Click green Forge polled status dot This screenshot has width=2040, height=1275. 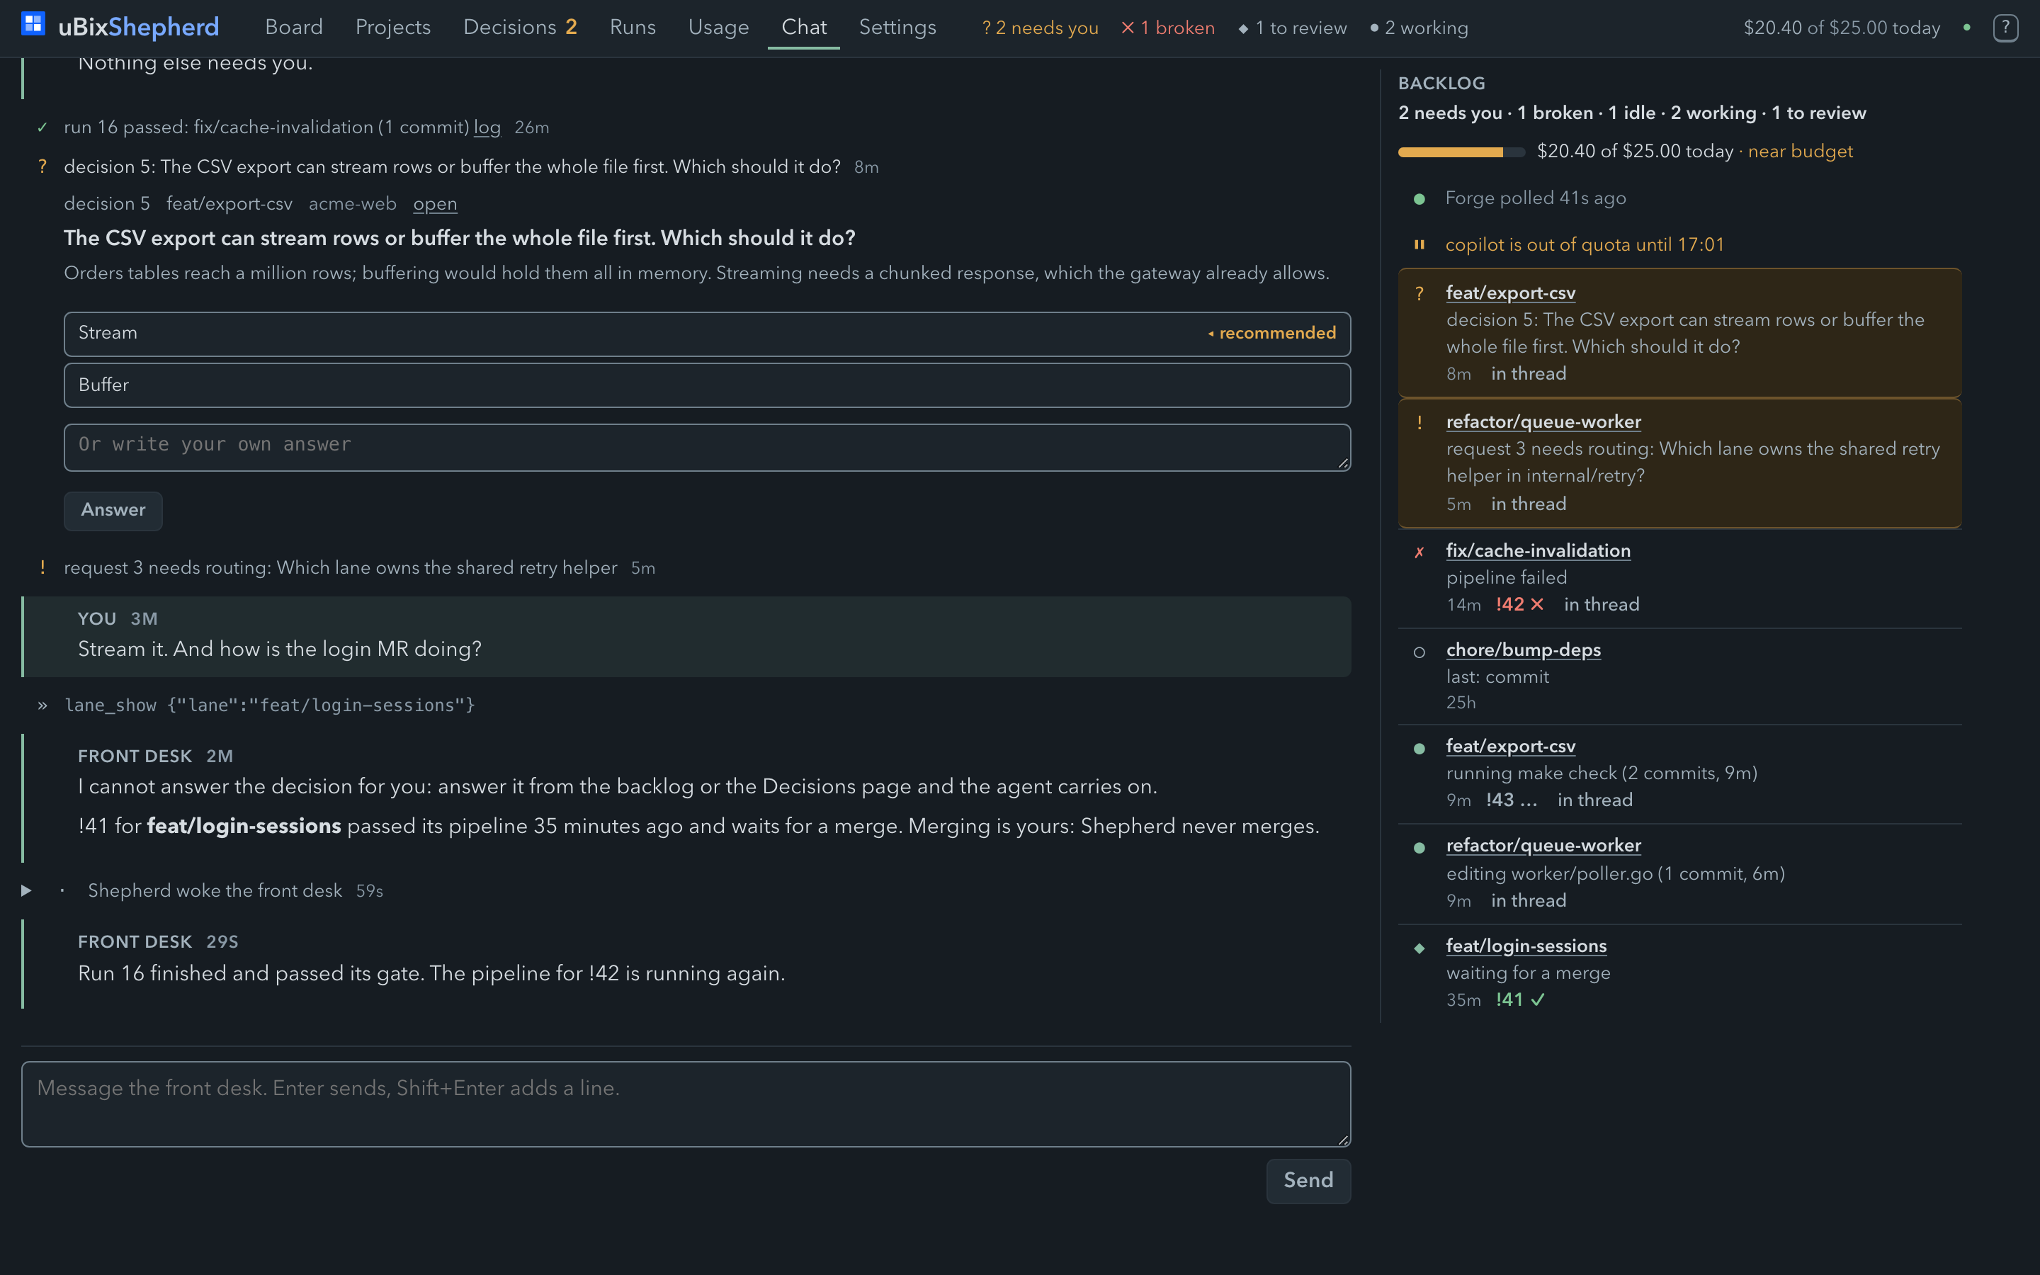1419,199
